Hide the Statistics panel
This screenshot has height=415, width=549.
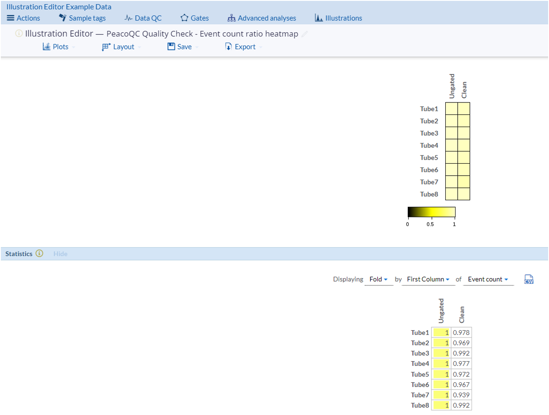click(60, 254)
